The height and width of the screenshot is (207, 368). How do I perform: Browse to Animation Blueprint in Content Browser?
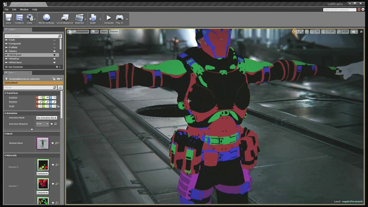(55, 124)
